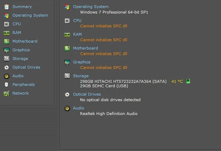Click the RAM heading link in summary panel
The height and width of the screenshot is (151, 221).
tap(78, 34)
